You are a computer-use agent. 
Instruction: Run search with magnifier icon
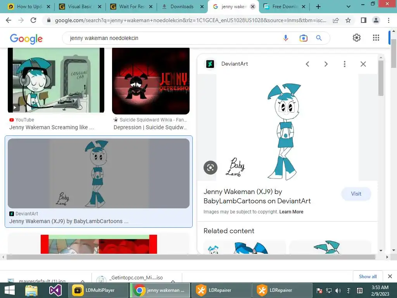coord(319,38)
